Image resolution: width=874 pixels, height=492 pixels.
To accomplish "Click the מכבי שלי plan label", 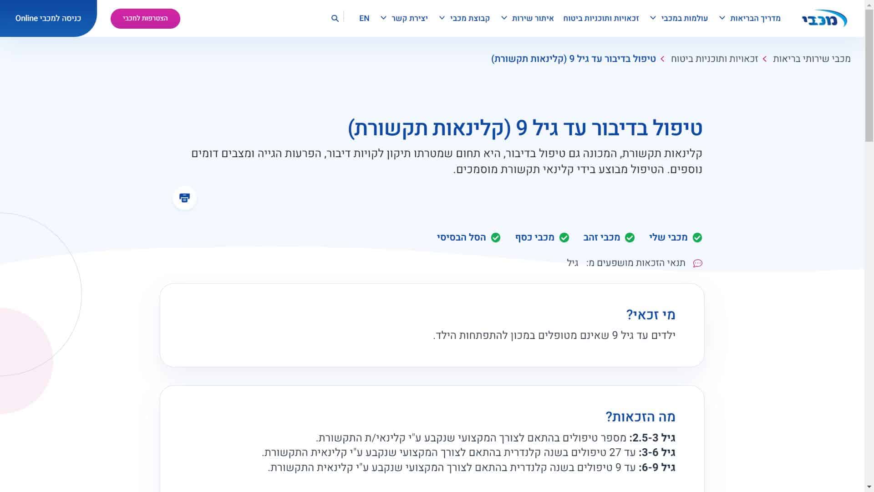I will point(668,237).
